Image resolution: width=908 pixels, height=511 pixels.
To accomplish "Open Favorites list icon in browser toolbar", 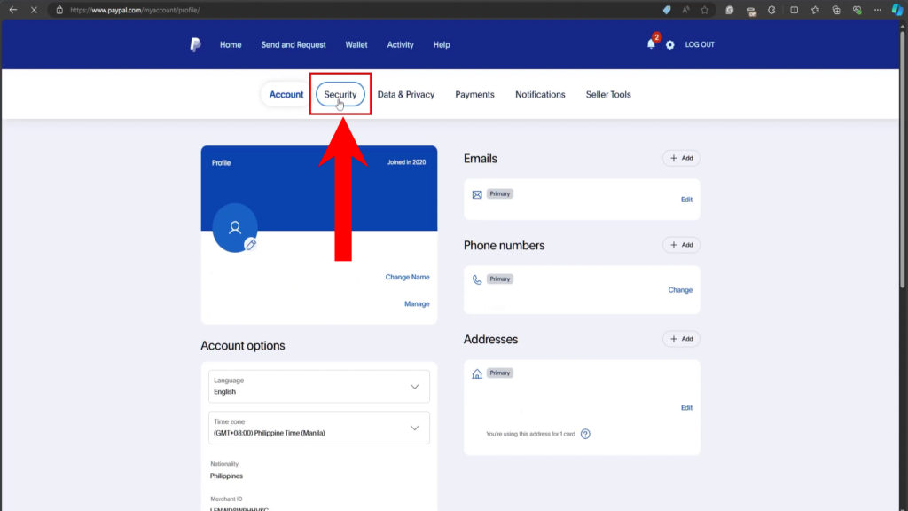I will [815, 10].
